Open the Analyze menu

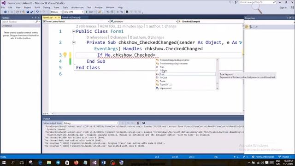pos(98,7)
